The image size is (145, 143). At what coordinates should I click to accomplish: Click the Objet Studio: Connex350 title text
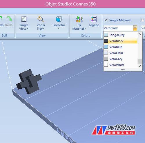point(70,4)
